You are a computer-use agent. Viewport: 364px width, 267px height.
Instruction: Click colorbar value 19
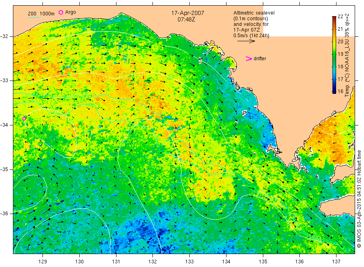[340, 54]
